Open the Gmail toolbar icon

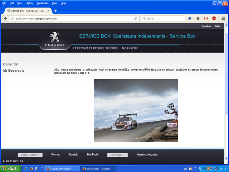pos(206,18)
